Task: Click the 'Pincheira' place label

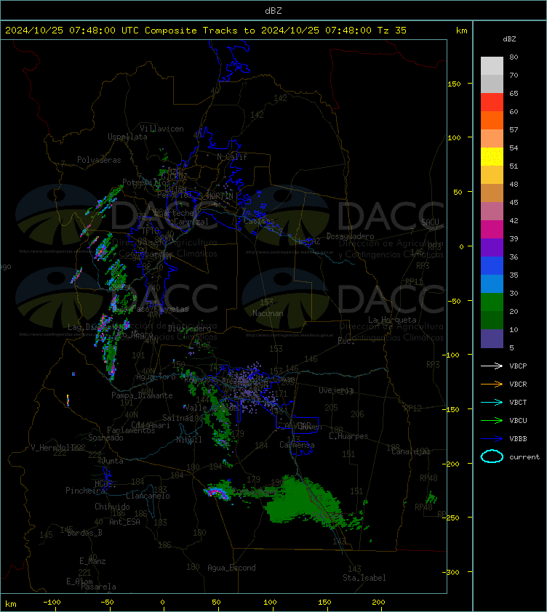Action: [x=85, y=491]
